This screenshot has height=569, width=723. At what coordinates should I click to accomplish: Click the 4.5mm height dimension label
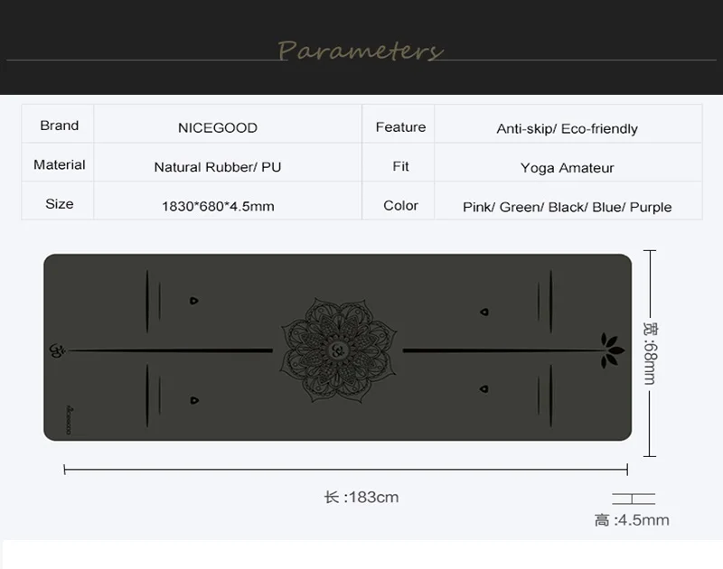632,520
